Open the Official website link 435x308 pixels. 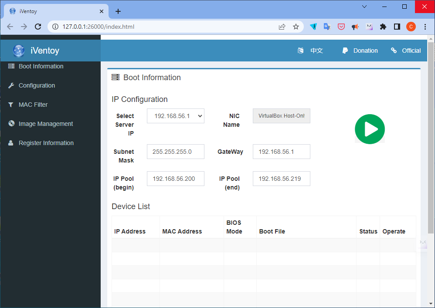coord(411,51)
